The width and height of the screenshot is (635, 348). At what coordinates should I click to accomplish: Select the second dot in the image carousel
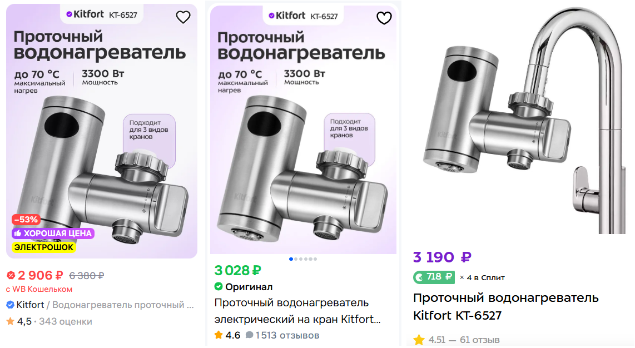(x=295, y=259)
